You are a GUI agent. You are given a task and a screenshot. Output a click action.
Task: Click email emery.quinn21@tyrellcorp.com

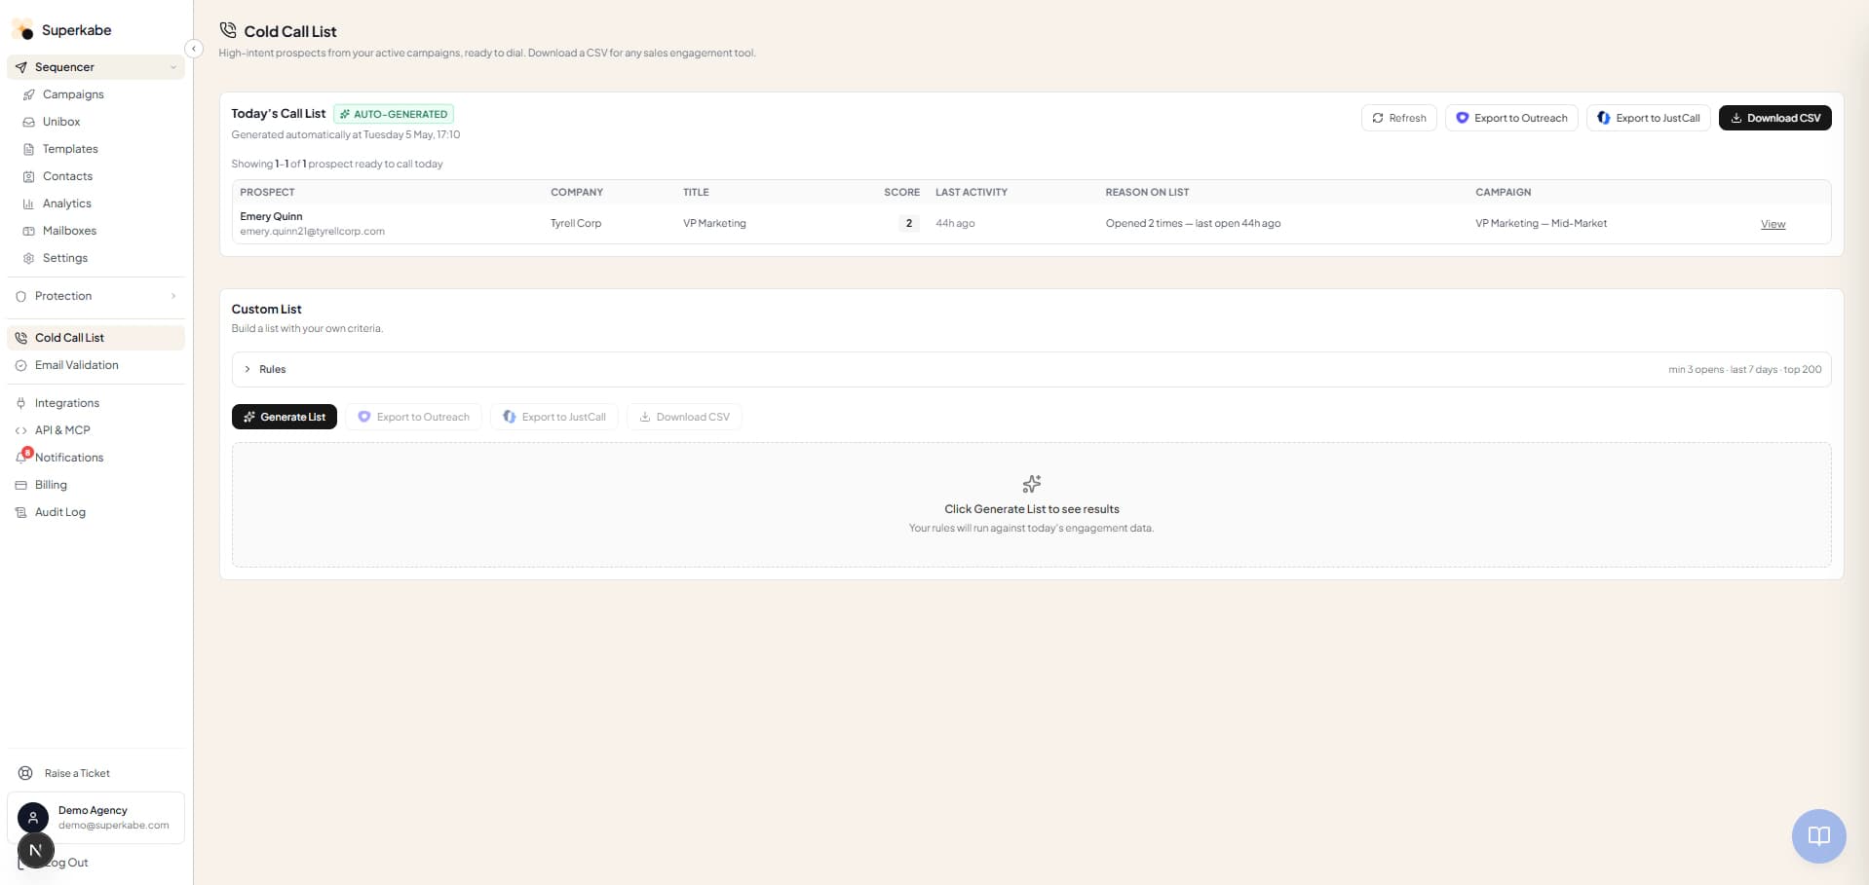tap(312, 232)
